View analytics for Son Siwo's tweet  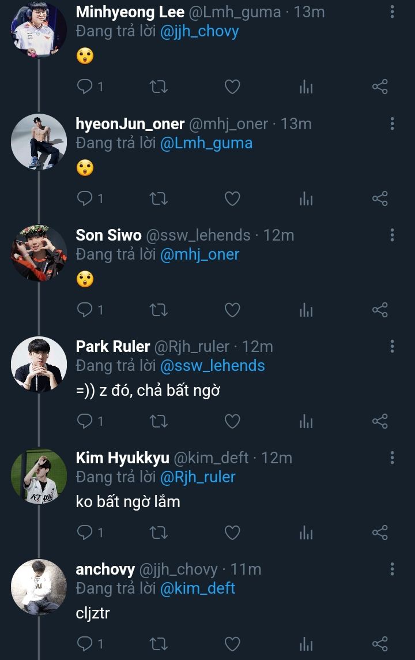[306, 310]
